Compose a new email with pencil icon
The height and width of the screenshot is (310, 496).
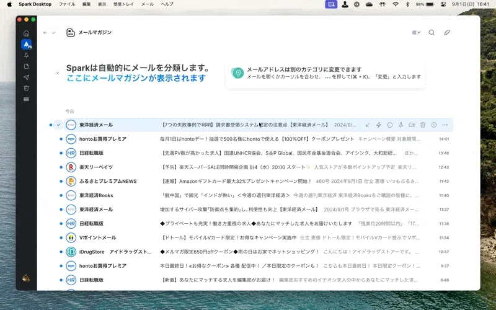[x=447, y=33]
